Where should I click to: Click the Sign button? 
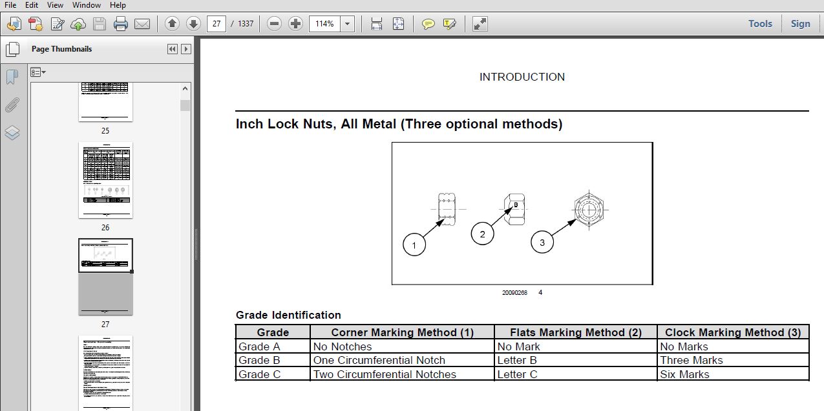click(x=800, y=24)
